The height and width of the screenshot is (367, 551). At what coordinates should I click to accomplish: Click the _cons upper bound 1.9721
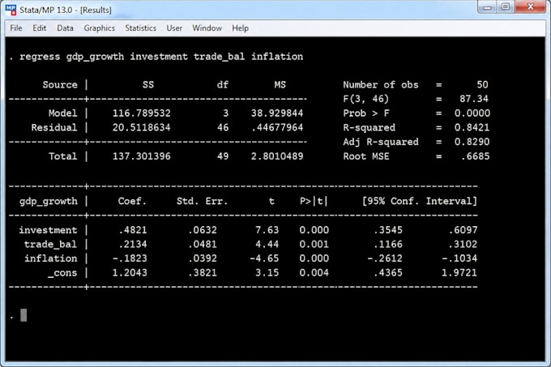(459, 273)
